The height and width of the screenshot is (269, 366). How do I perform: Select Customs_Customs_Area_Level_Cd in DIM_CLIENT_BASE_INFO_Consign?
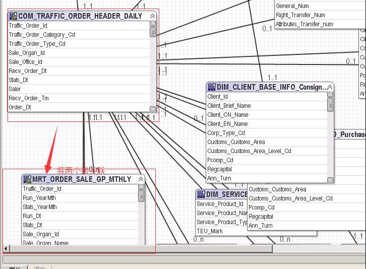click(x=267, y=151)
